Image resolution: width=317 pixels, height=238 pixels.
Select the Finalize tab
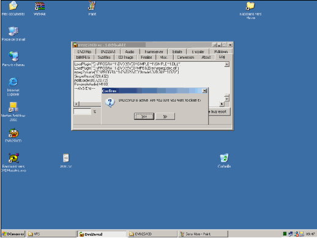[146, 58]
